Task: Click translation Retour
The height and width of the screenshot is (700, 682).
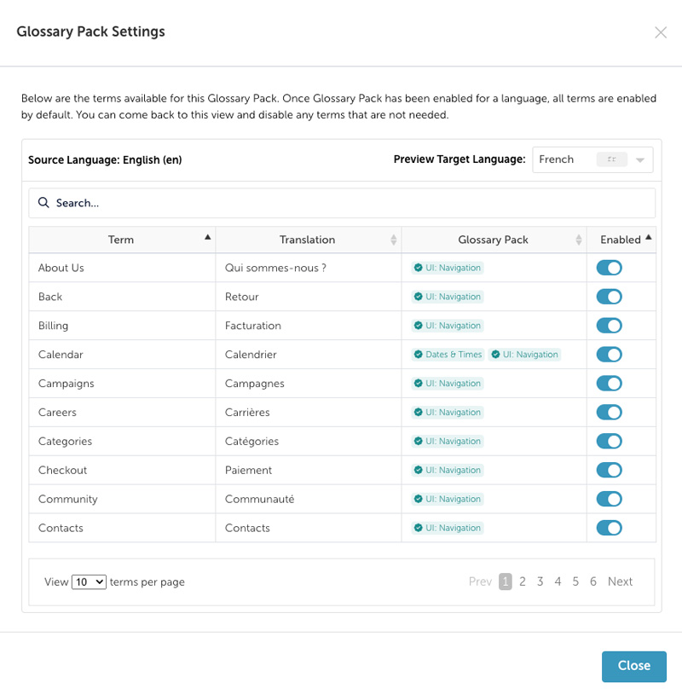Action: pos(241,297)
